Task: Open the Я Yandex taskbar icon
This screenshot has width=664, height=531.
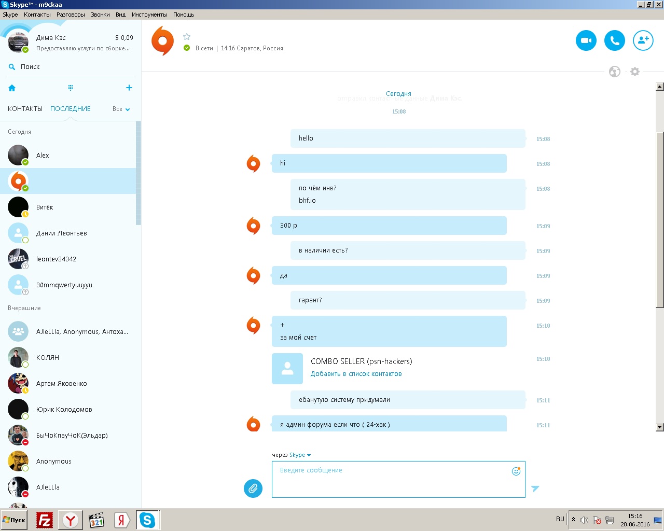Action: tap(121, 520)
